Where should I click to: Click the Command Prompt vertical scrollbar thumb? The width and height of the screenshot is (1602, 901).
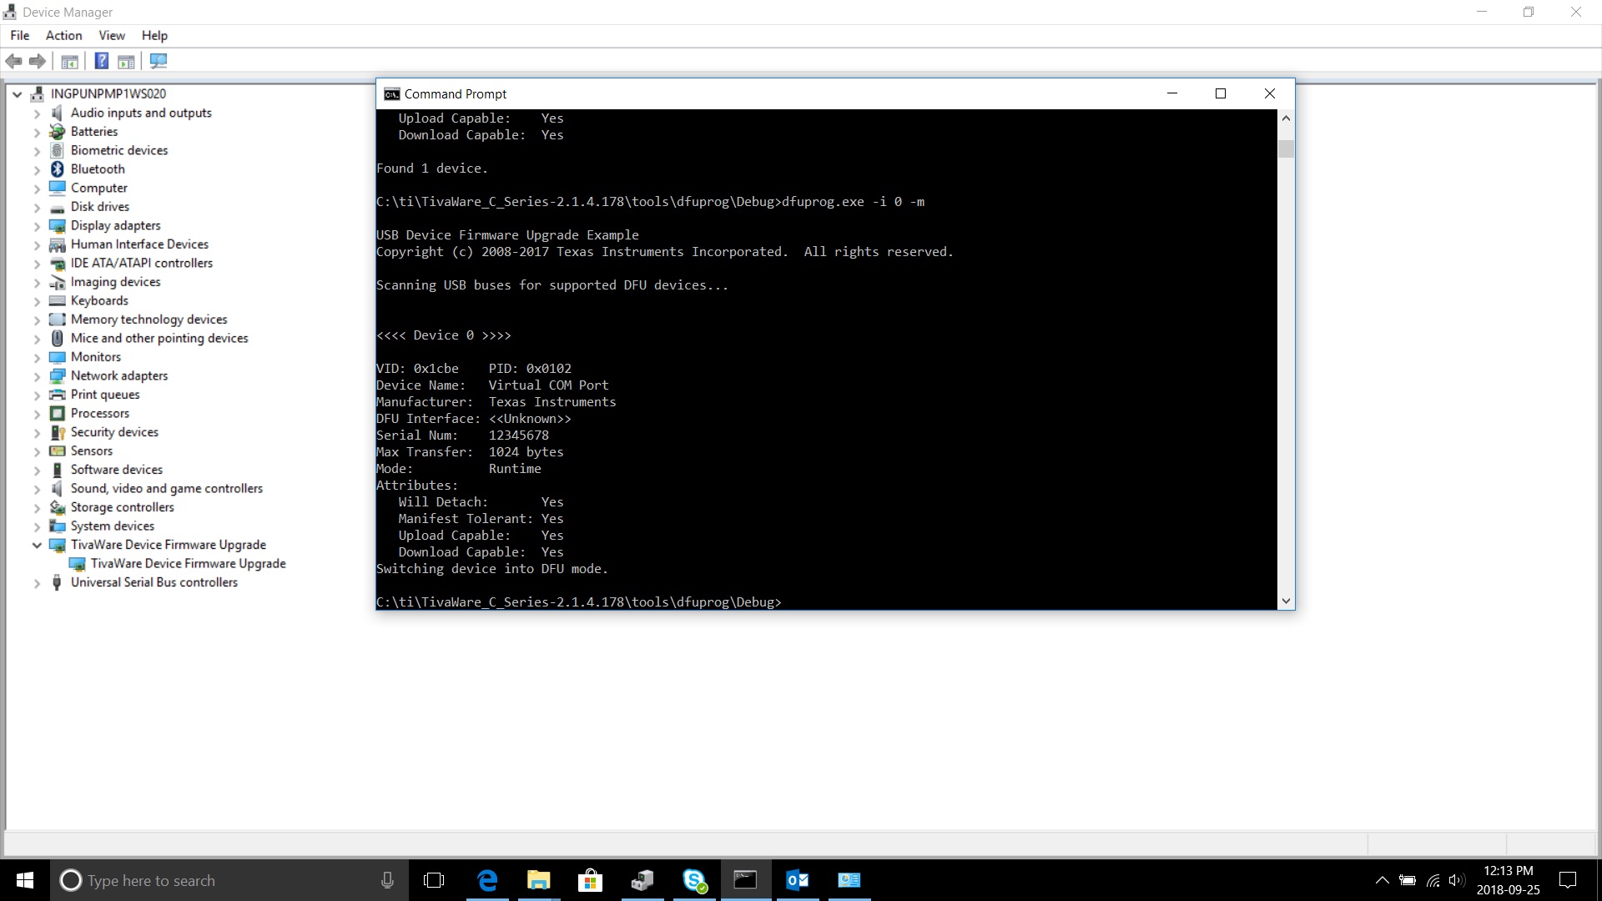pos(1286,148)
